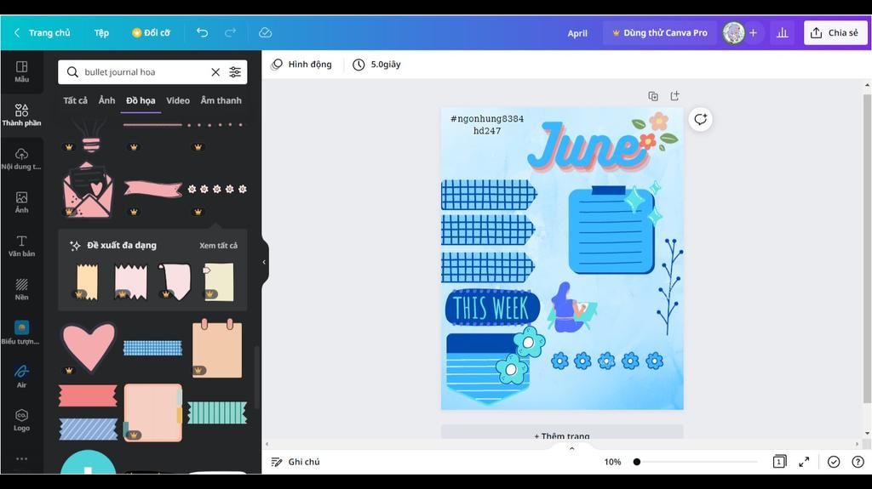Open the Logo sidebar panel

(x=21, y=421)
